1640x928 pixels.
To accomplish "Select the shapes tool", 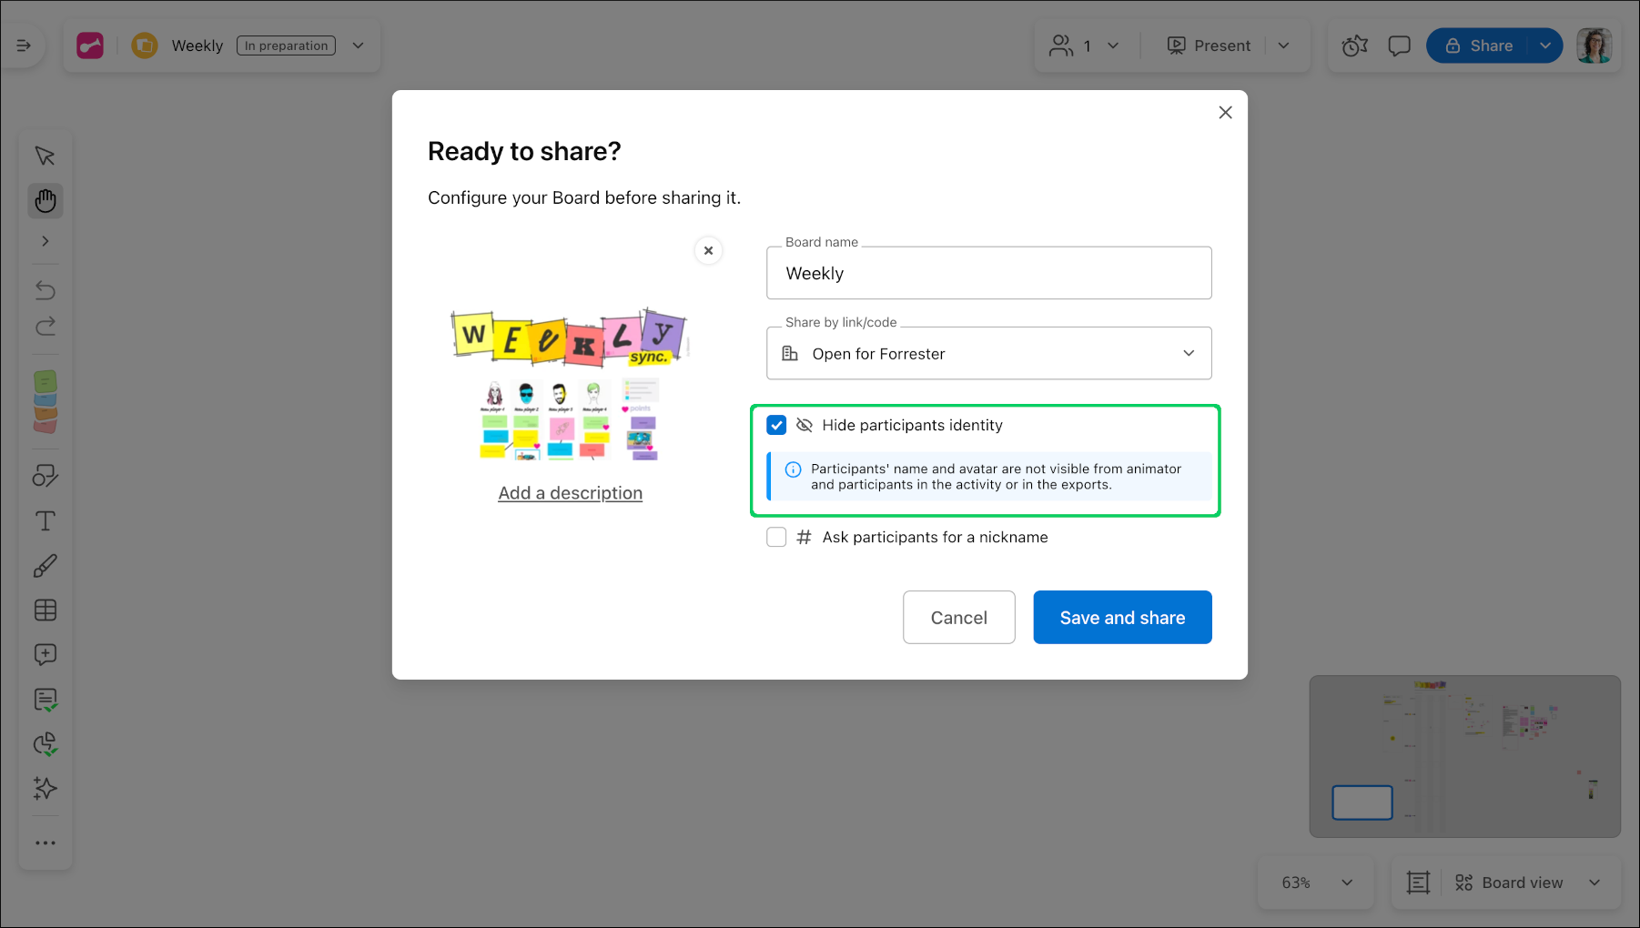I will [x=46, y=476].
